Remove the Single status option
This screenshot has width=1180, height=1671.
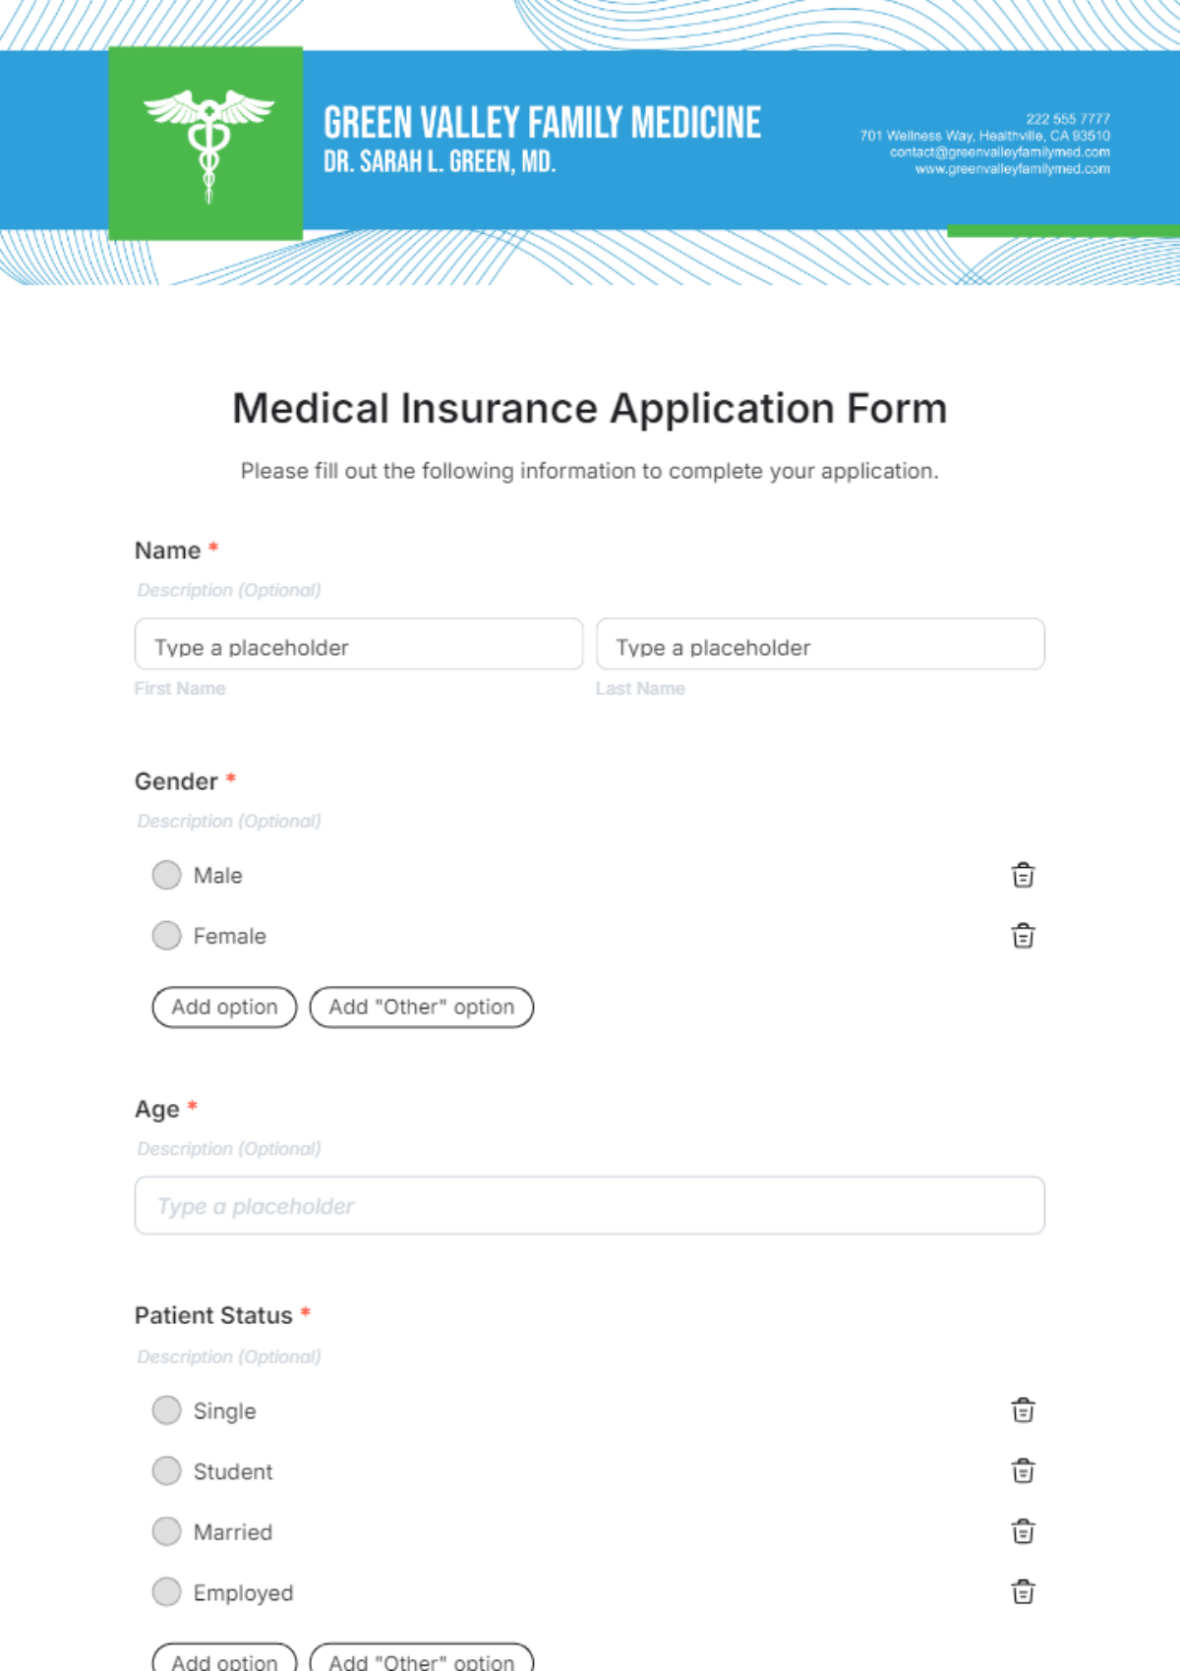point(1023,1411)
